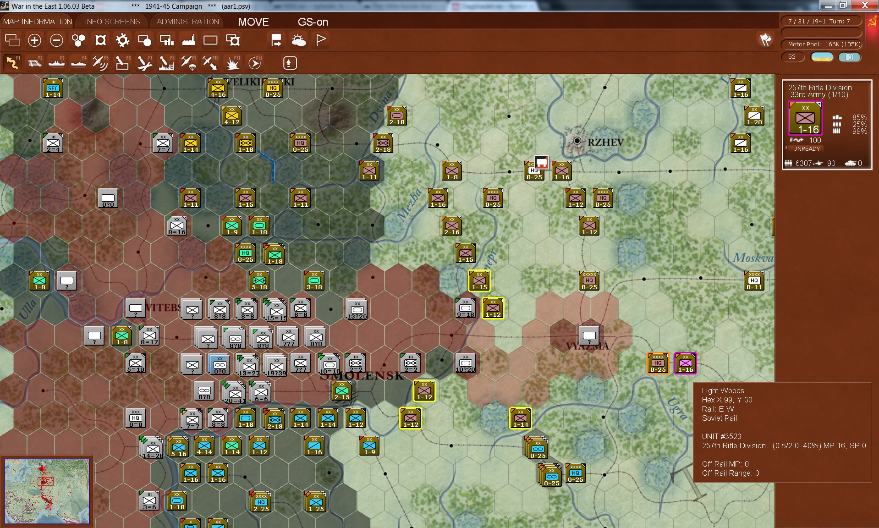The width and height of the screenshot is (879, 528).
Task: Zoom in on the map
Action: tap(34, 40)
